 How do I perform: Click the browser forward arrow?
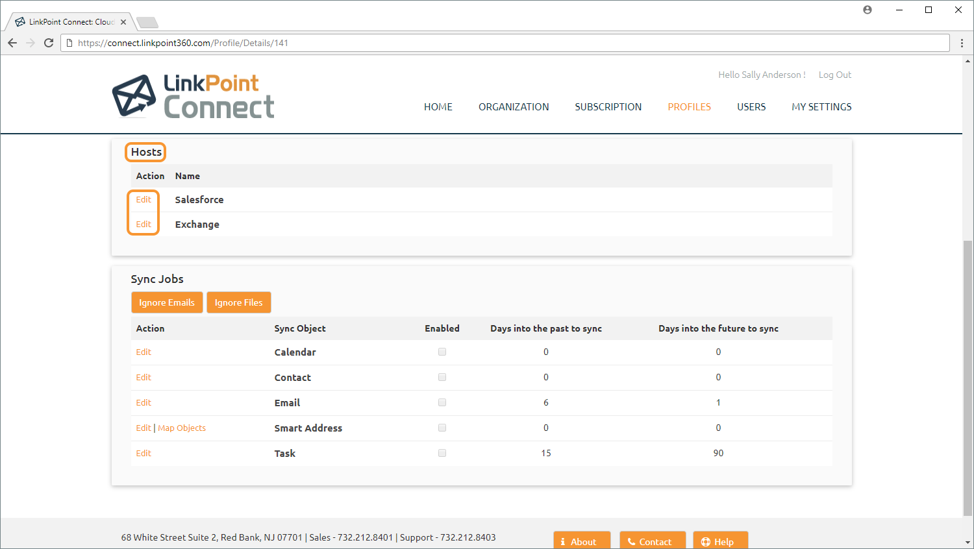(x=31, y=43)
